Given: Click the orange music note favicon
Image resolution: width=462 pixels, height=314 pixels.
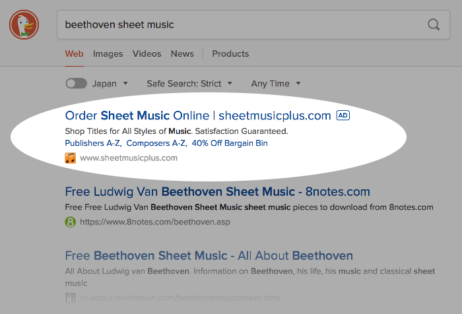Looking at the screenshot, I should [71, 158].
